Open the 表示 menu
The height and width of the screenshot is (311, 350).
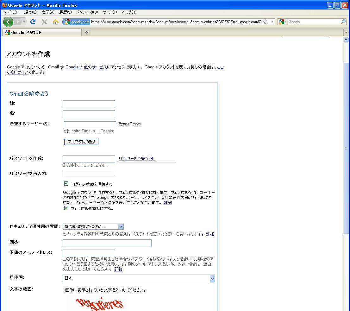point(48,12)
